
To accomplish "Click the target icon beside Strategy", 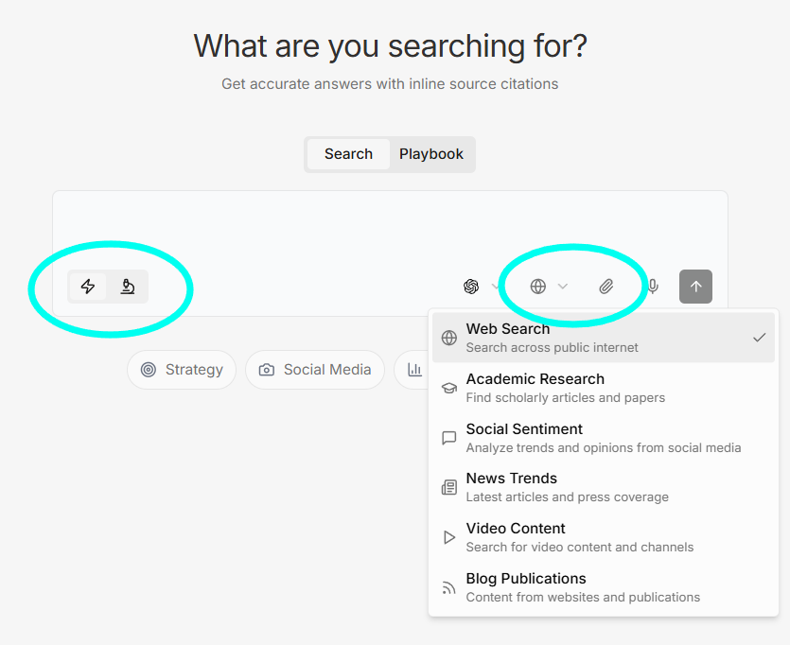I will 149,370.
